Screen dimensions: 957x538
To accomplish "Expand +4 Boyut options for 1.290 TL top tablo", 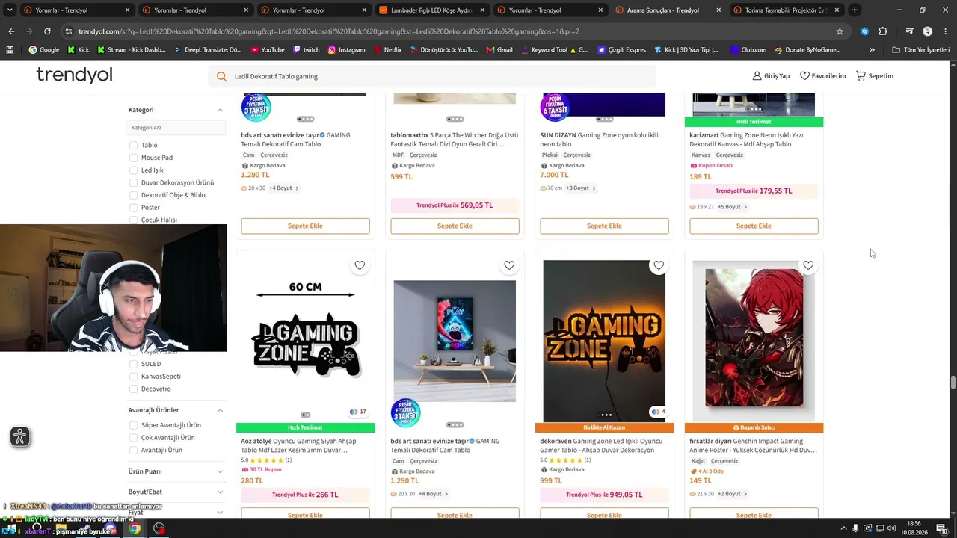I will click(x=284, y=188).
